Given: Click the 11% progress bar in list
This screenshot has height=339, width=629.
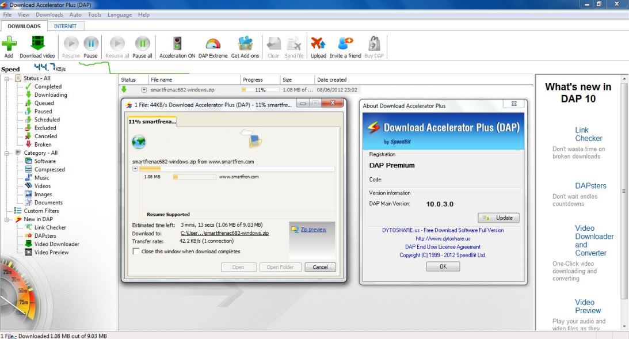Looking at the screenshot, I should (260, 90).
